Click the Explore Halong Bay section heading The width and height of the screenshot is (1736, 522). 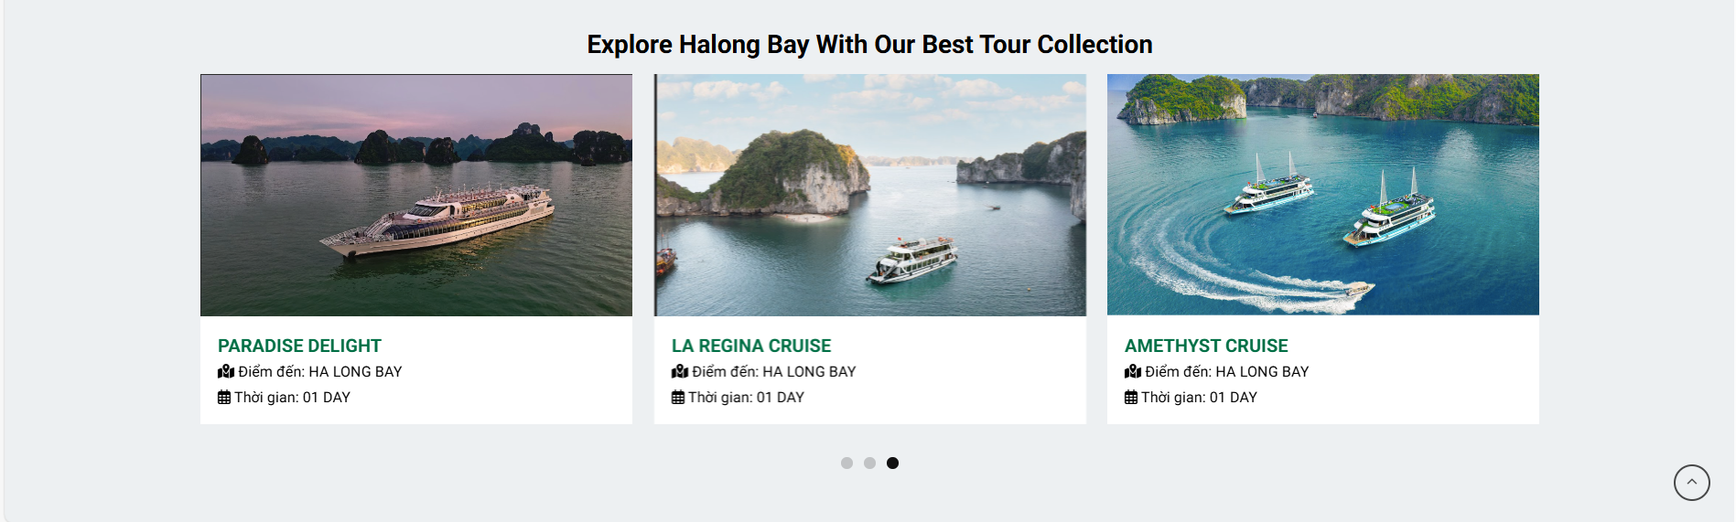pyautogui.click(x=869, y=44)
